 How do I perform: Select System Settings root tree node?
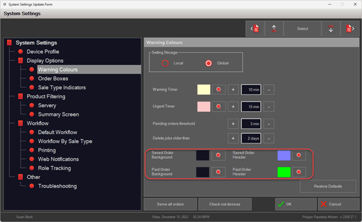click(x=36, y=43)
